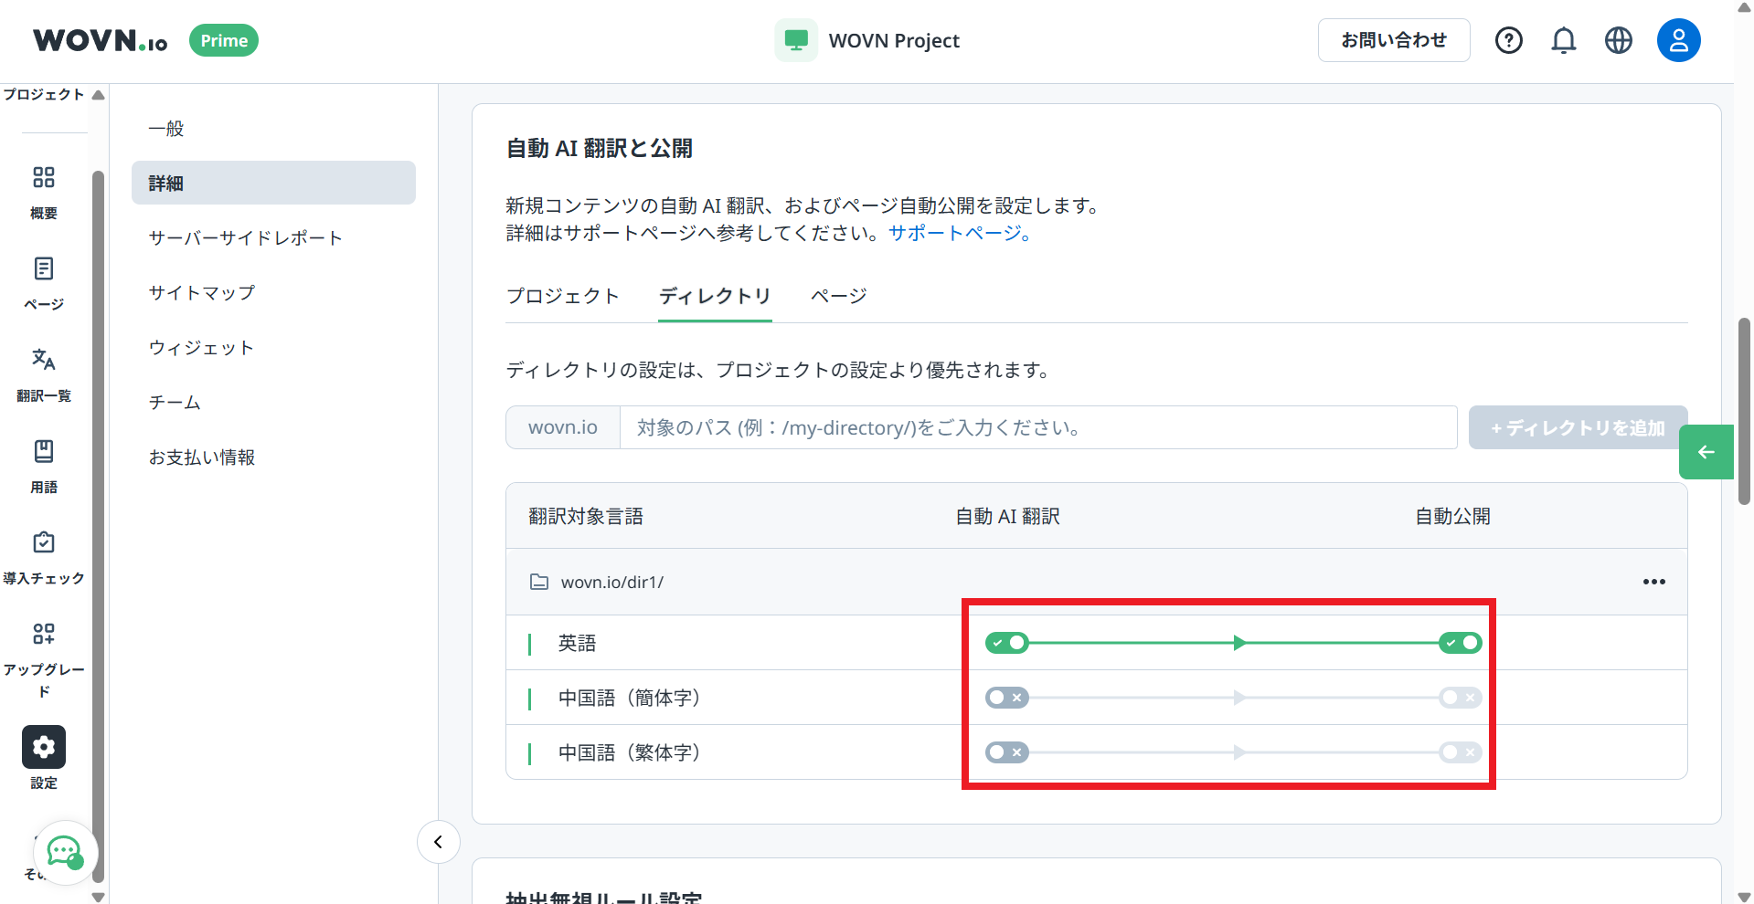Screen dimensions: 1754x904
Task: Disable auto AI translation for 英語
Action: (1006, 643)
